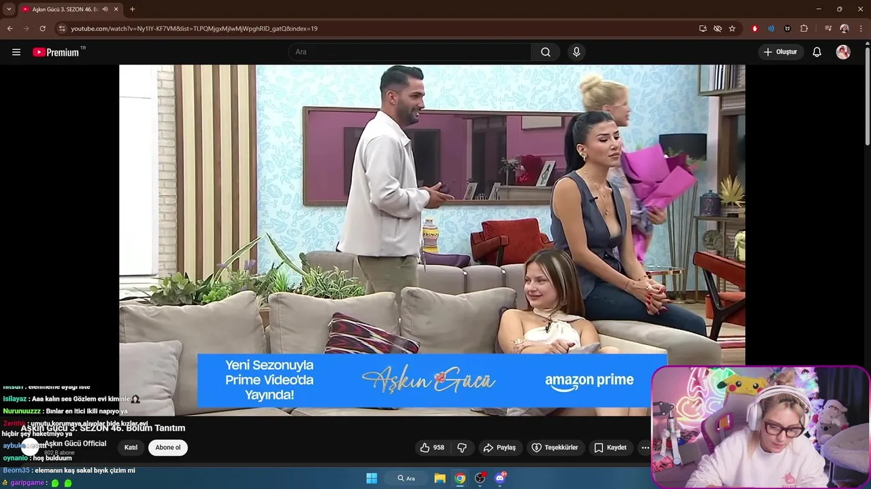Close the Aşkın Gücü tab

coord(116,9)
